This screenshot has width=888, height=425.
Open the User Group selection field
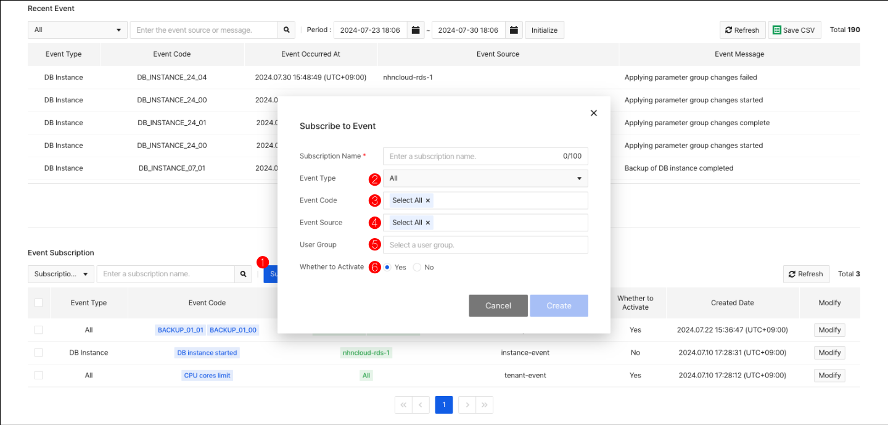click(485, 245)
